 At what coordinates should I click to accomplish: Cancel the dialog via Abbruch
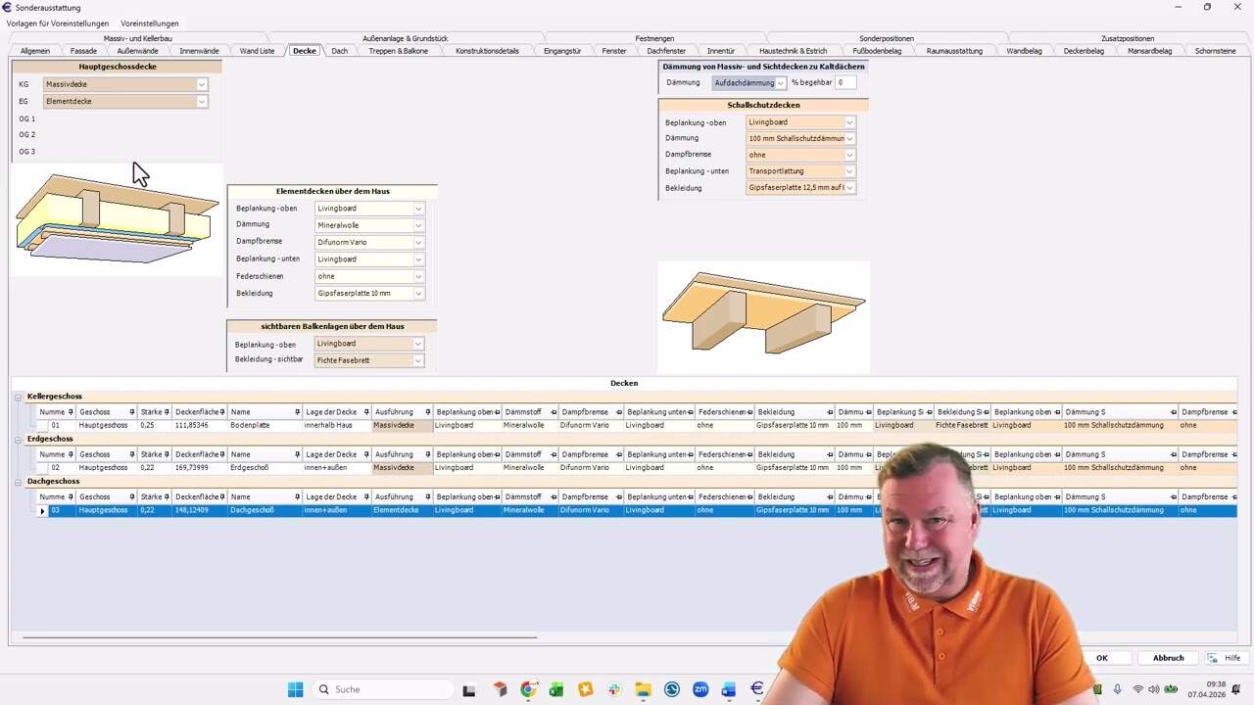tap(1168, 657)
